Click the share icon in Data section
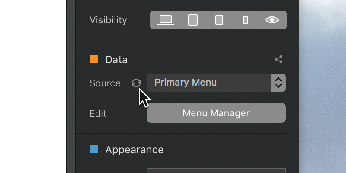Image resolution: width=346 pixels, height=173 pixels. coord(279,59)
